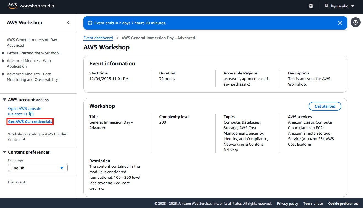The image size is (363, 208).
Task: Collapse the Content preferences section
Action: [x=4, y=152]
